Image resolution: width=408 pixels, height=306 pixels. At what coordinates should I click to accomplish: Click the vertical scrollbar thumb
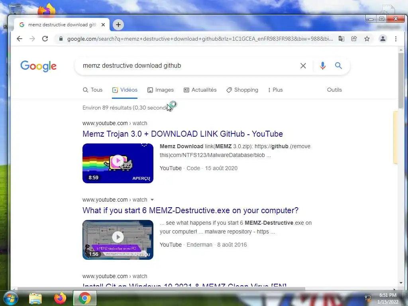401,80
